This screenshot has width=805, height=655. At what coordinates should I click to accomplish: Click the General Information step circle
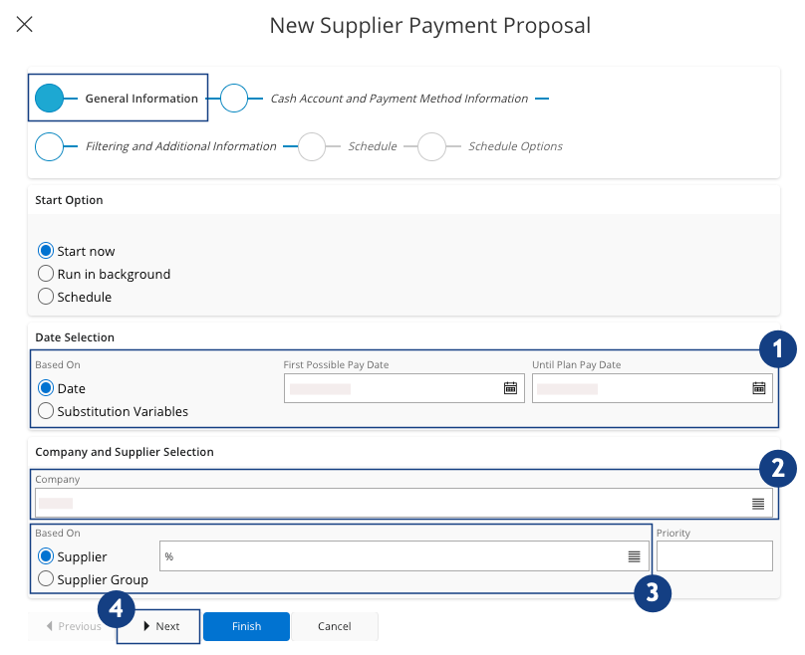(x=49, y=99)
